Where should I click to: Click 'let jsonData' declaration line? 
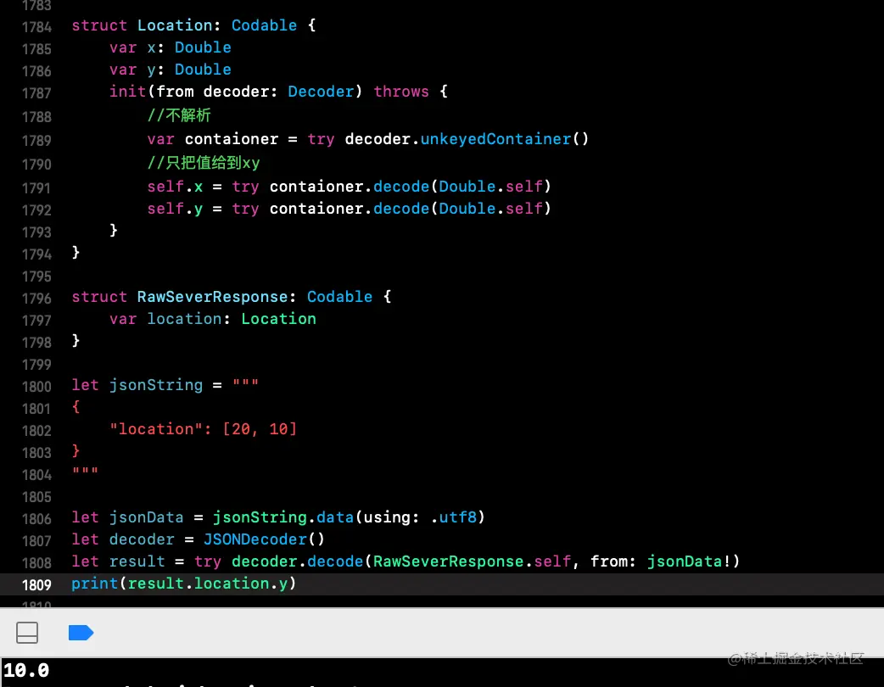(x=278, y=517)
